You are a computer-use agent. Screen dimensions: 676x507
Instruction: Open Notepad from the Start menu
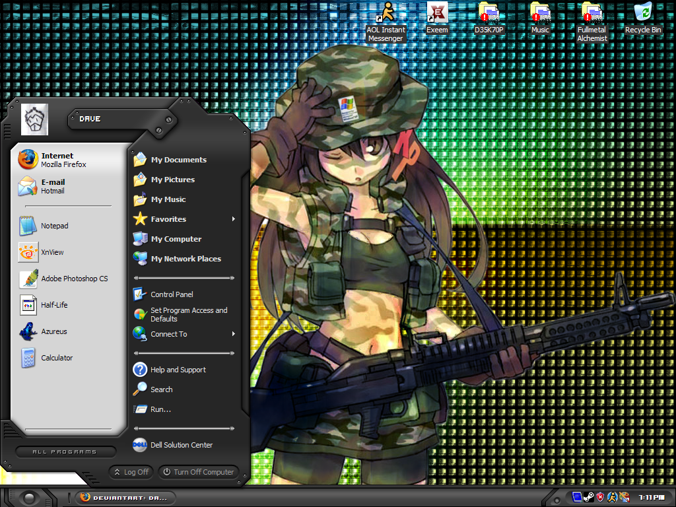pyautogui.click(x=69, y=226)
